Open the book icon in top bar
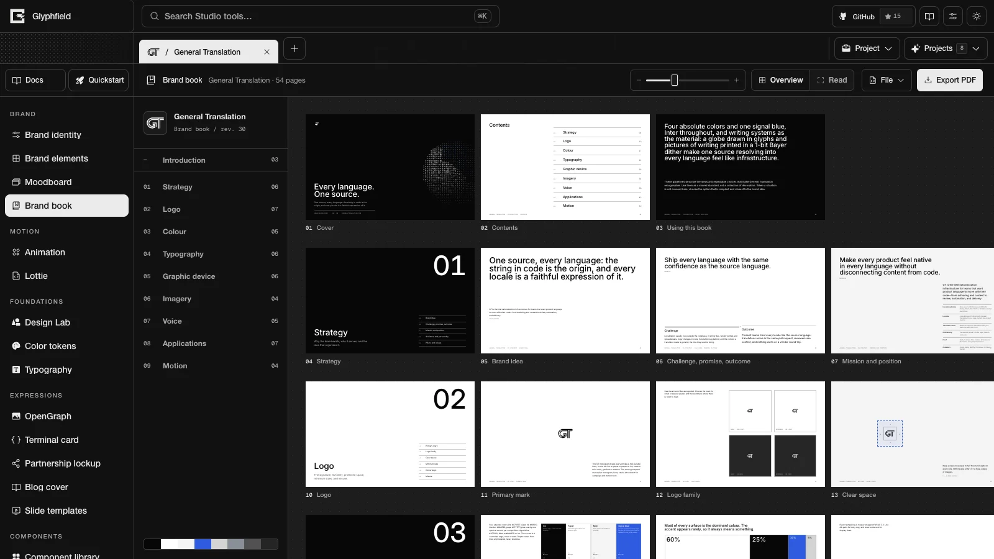994x559 pixels. pyautogui.click(x=929, y=16)
